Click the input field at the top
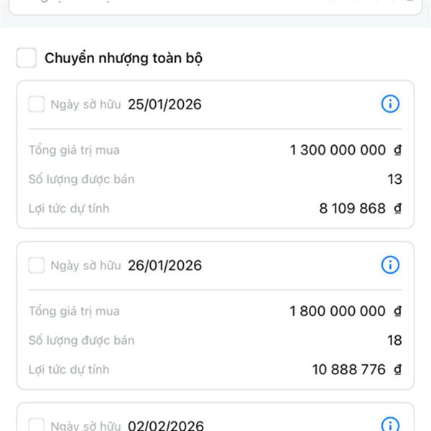The image size is (431, 431). coord(215,6)
